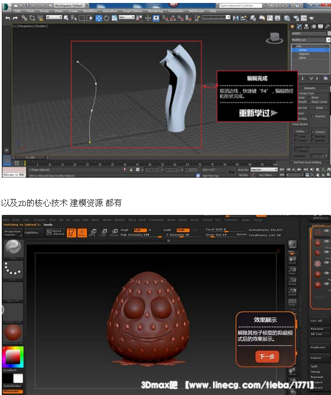Toggle the 3D Snaps icon
The image size is (331, 395).
pos(165,18)
